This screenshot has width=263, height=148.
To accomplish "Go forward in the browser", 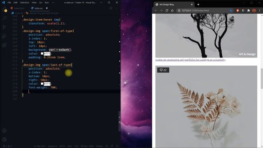I will (161, 10).
